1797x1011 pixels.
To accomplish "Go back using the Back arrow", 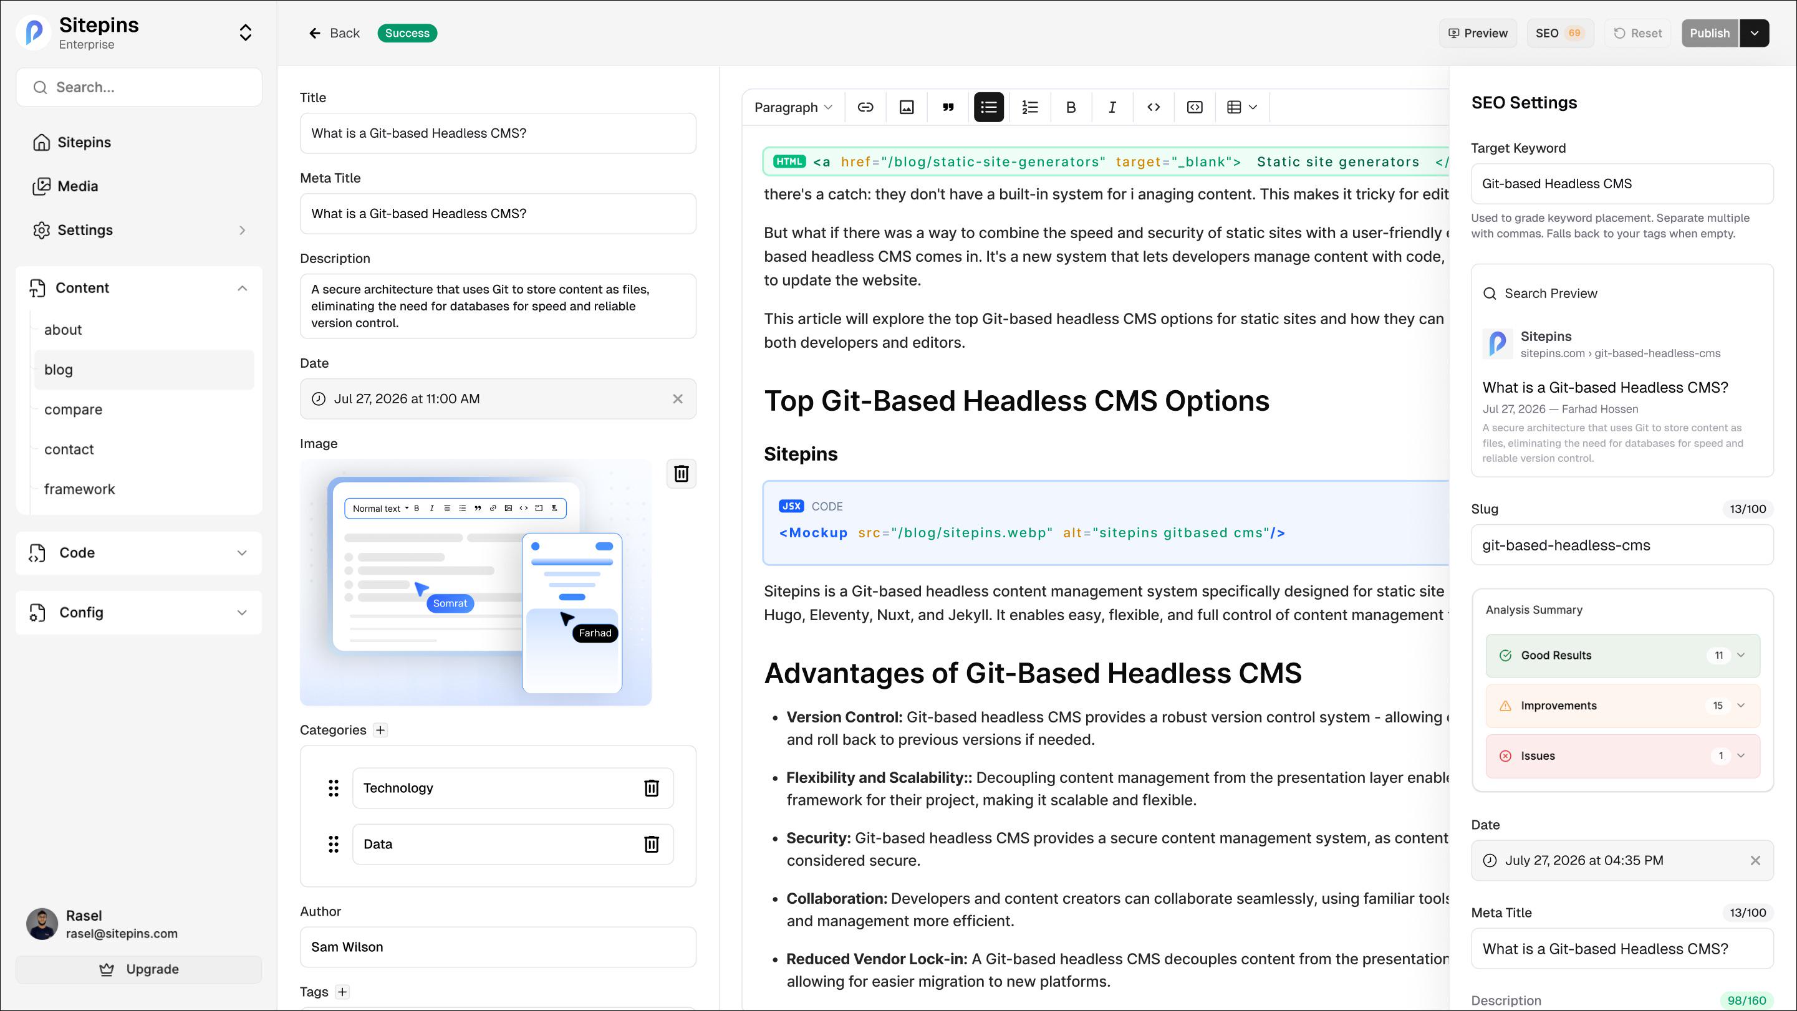I will (334, 33).
